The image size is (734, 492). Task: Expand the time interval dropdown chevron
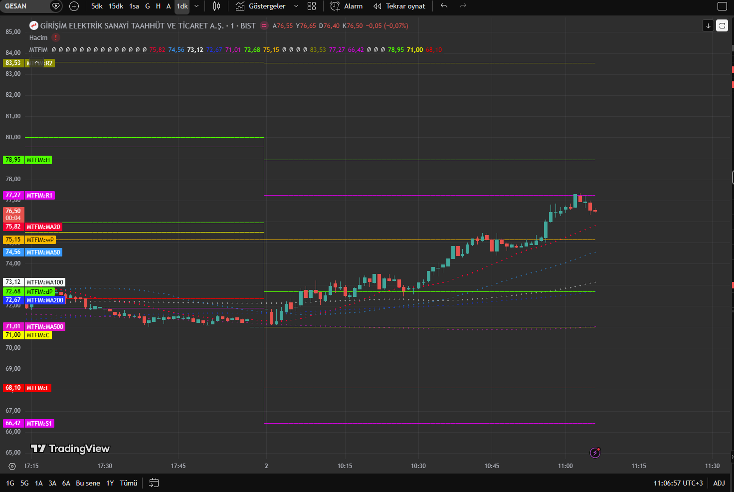pos(196,6)
